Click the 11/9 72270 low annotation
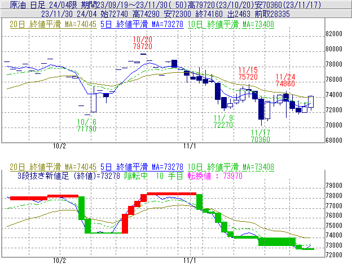This screenshot has width=352, height=268. (x=223, y=121)
